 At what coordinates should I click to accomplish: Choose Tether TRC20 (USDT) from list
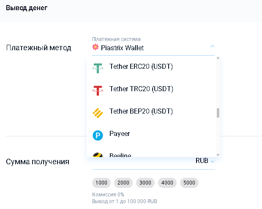141,89
